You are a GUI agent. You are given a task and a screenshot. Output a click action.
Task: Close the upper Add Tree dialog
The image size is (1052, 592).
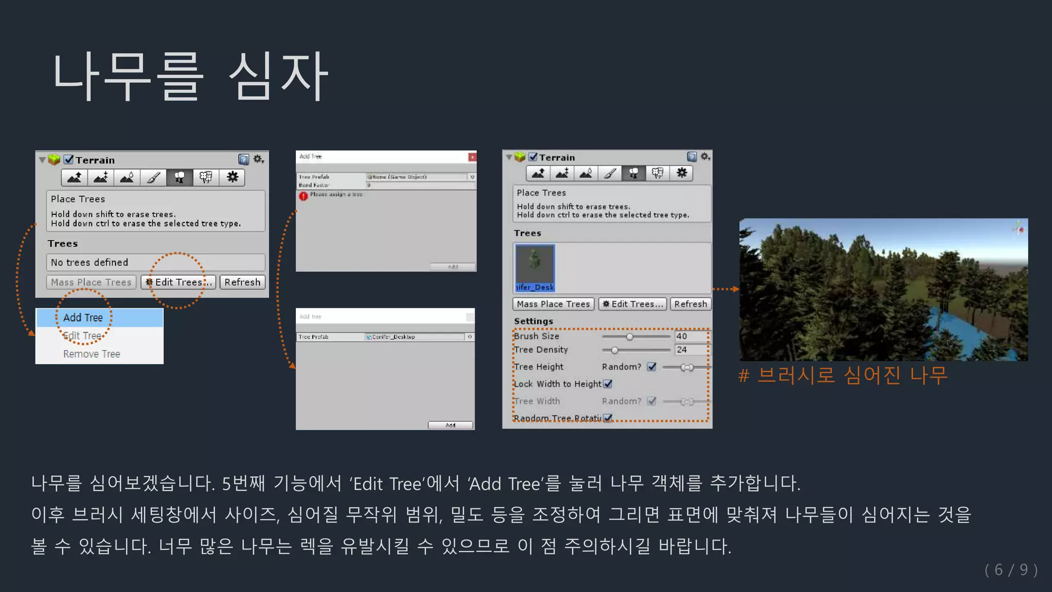472,157
